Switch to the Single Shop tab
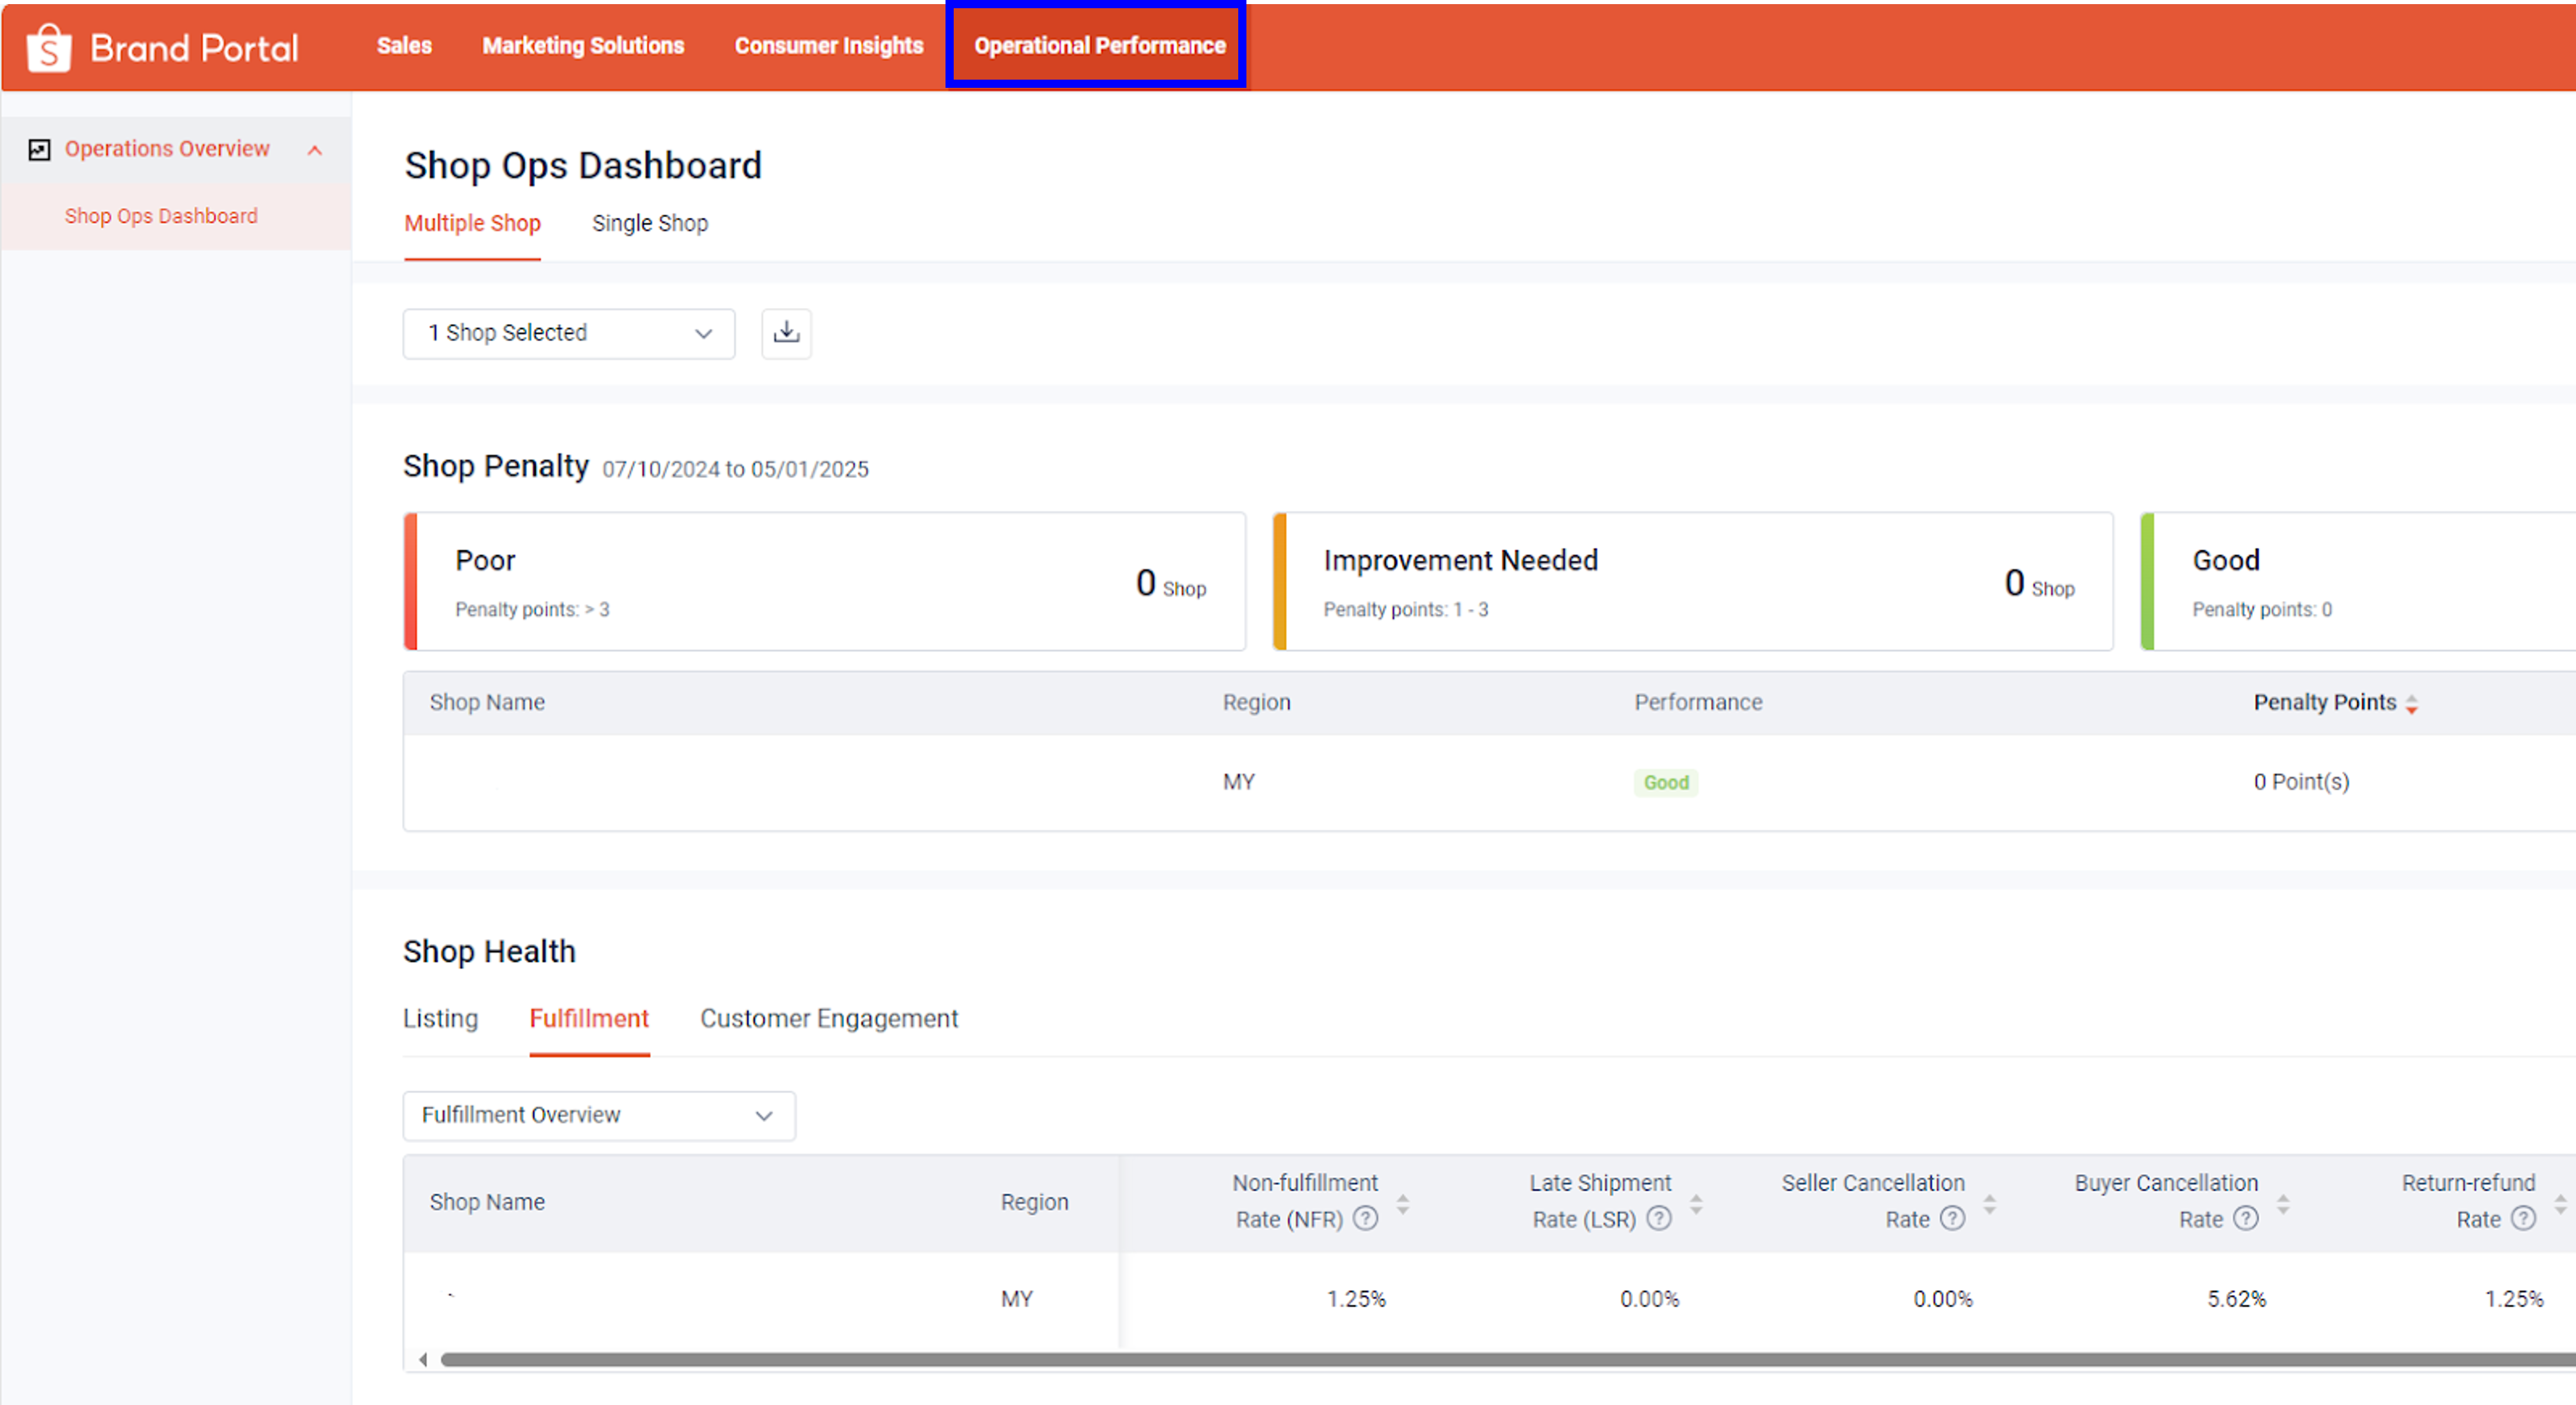 (650, 223)
